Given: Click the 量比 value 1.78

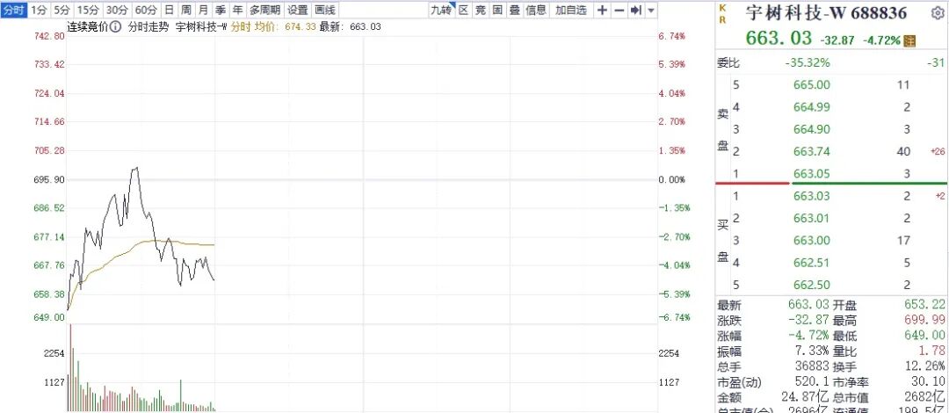Looking at the screenshot, I should 934,351.
